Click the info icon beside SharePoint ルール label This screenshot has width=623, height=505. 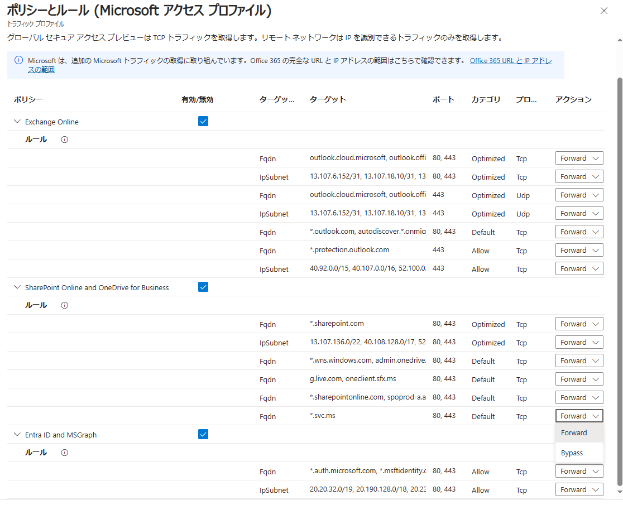[x=64, y=305]
